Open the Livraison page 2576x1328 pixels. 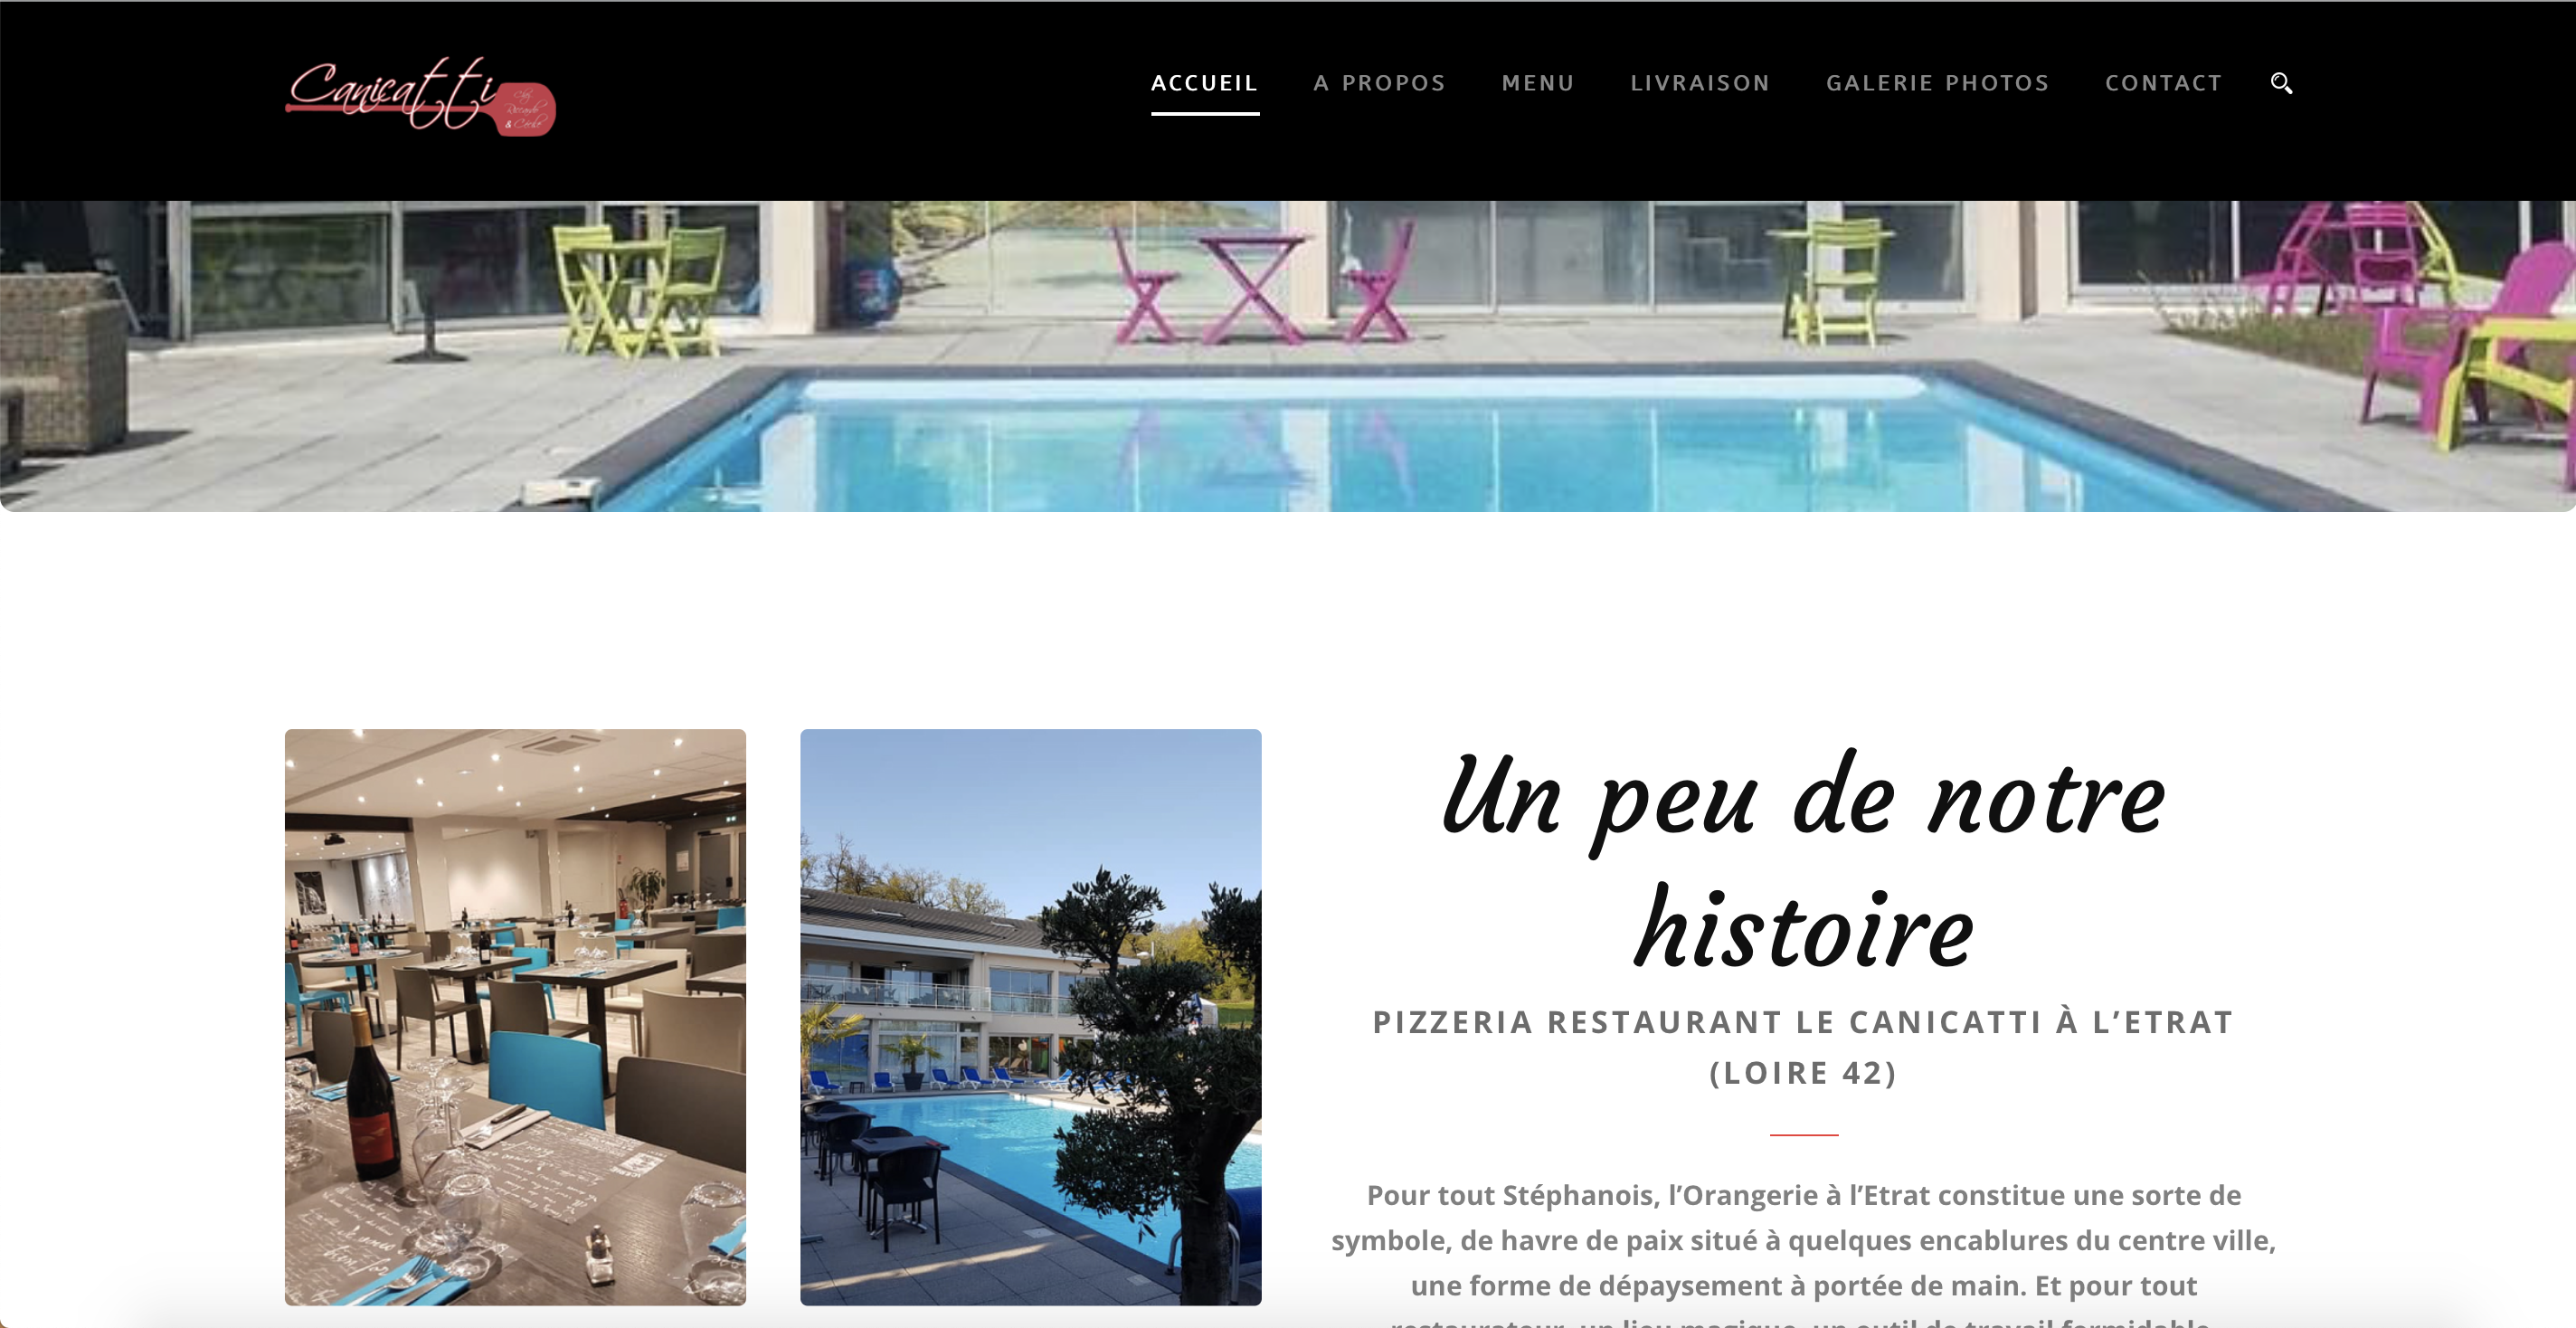pos(1700,83)
